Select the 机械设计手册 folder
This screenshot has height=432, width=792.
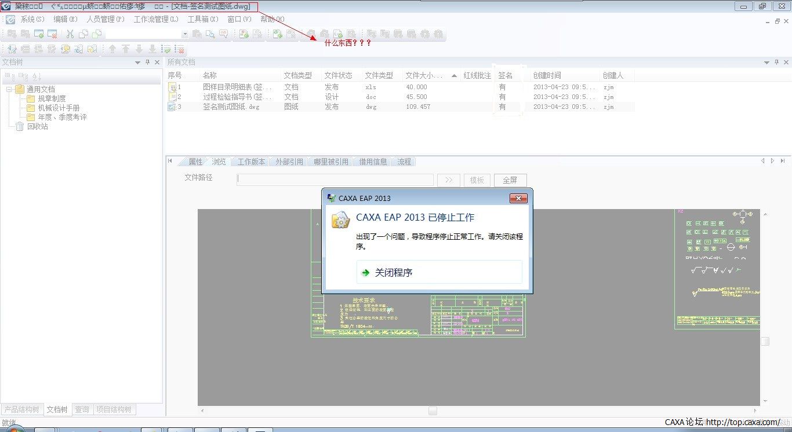click(59, 108)
